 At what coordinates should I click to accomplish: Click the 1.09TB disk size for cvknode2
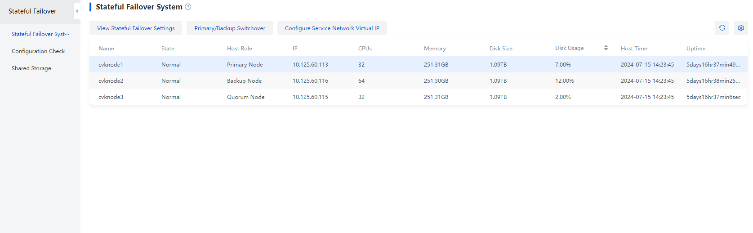(498, 81)
